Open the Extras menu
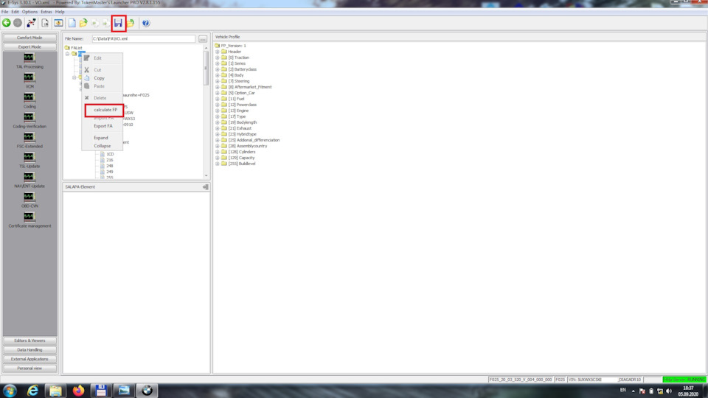Viewport: 708px width, 398px height. click(46, 12)
